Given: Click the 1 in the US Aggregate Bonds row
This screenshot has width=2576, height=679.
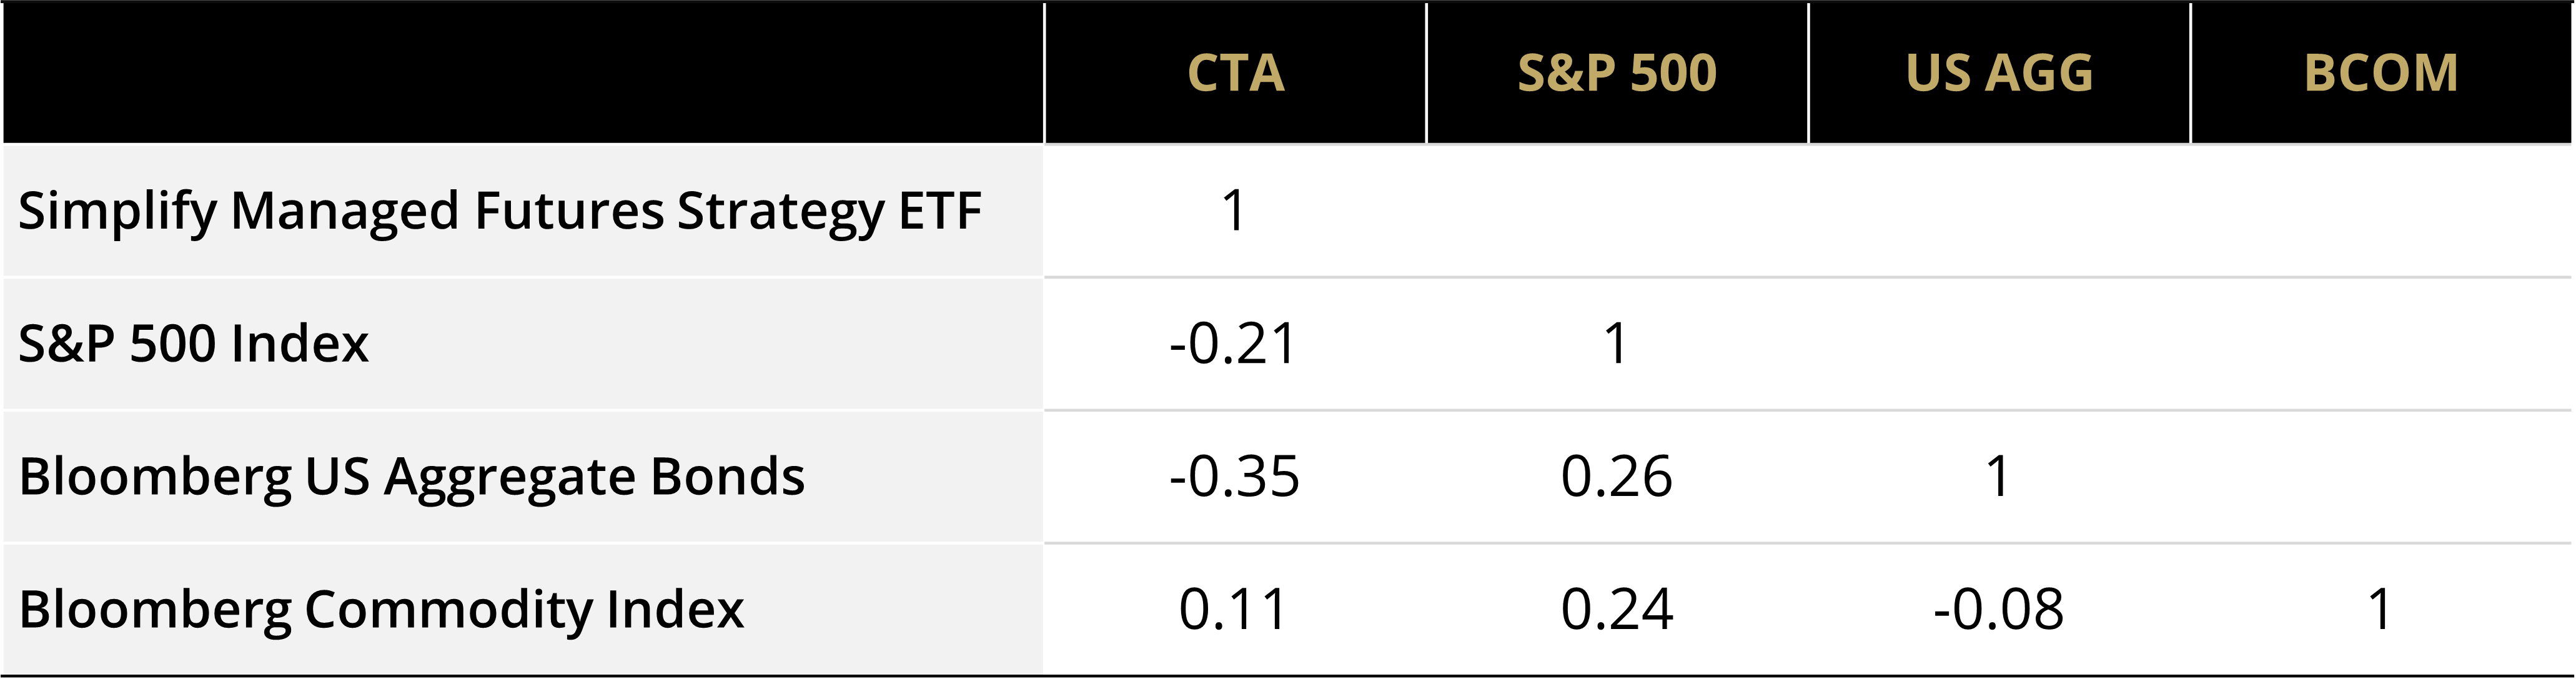Looking at the screenshot, I should [x=1998, y=477].
